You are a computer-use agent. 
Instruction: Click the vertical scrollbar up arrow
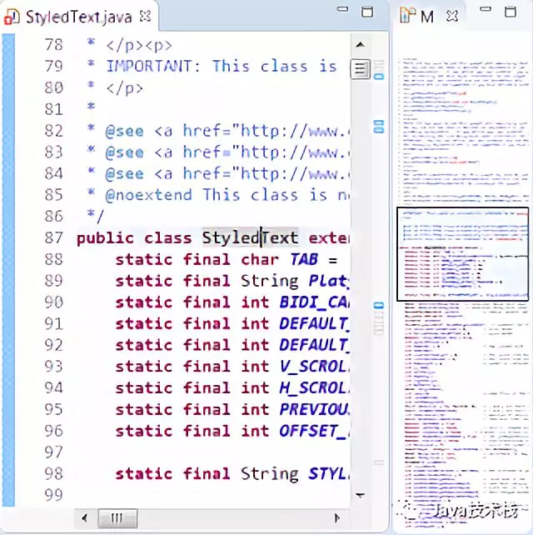[x=360, y=45]
